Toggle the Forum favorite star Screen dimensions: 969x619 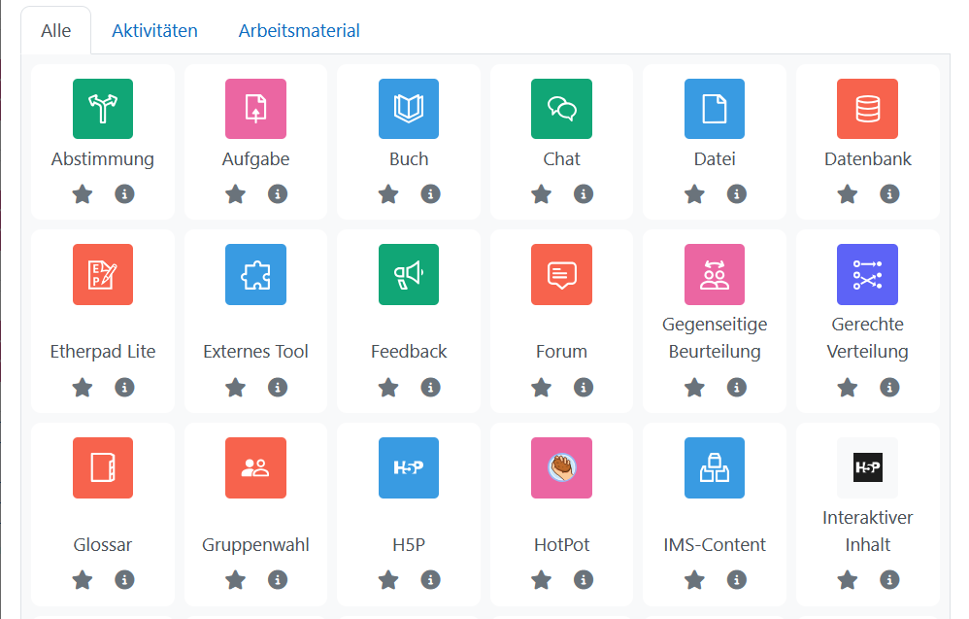pyautogui.click(x=541, y=388)
